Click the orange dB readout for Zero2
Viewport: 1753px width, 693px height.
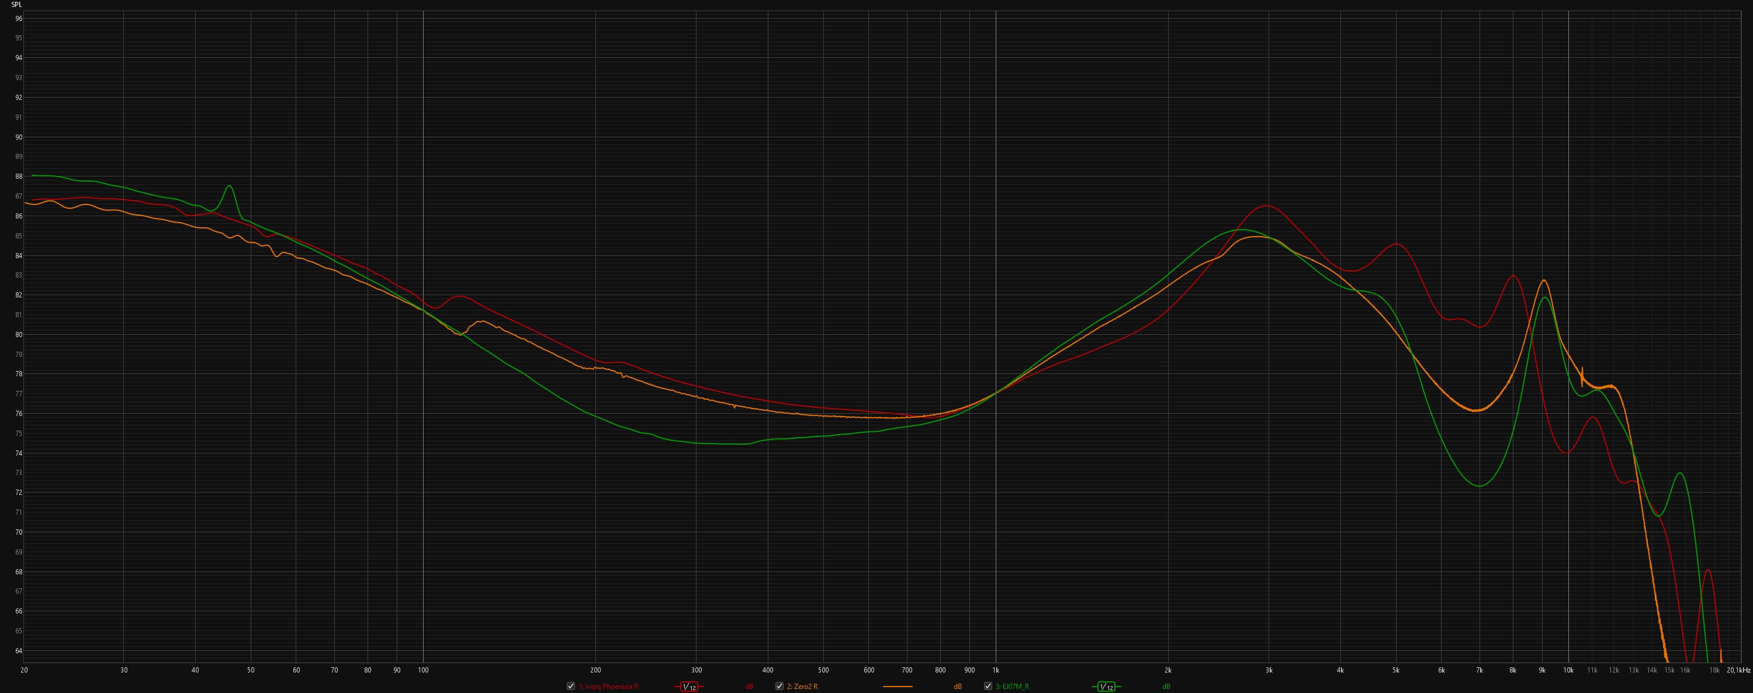click(958, 687)
